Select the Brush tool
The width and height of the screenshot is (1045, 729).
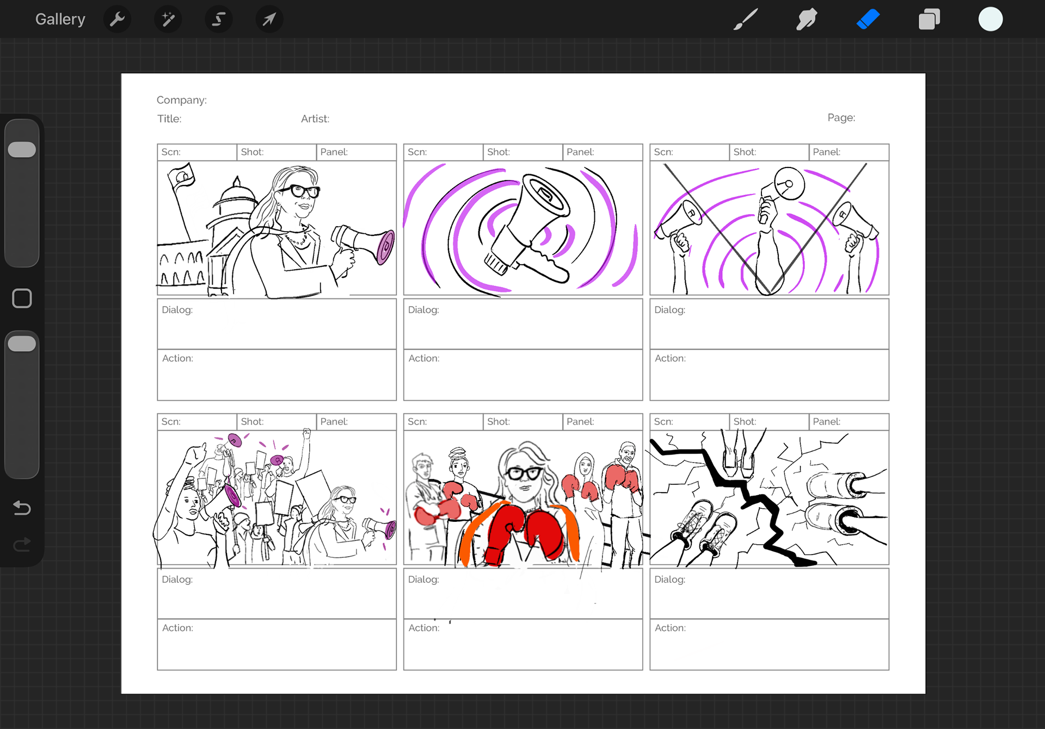[x=745, y=20]
